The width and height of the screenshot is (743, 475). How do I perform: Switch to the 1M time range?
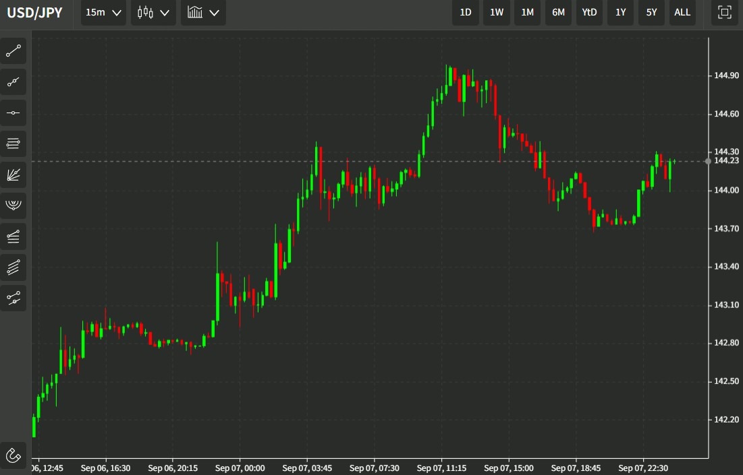(528, 12)
